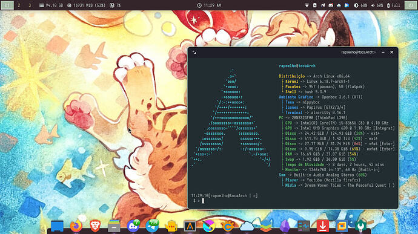The height and width of the screenshot is (234, 418).
Task: Open the file manager dock icon
Action: pos(114,226)
